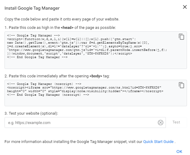Click the Test your website label
This screenshot has height=155, width=190.
click(x=31, y=113)
